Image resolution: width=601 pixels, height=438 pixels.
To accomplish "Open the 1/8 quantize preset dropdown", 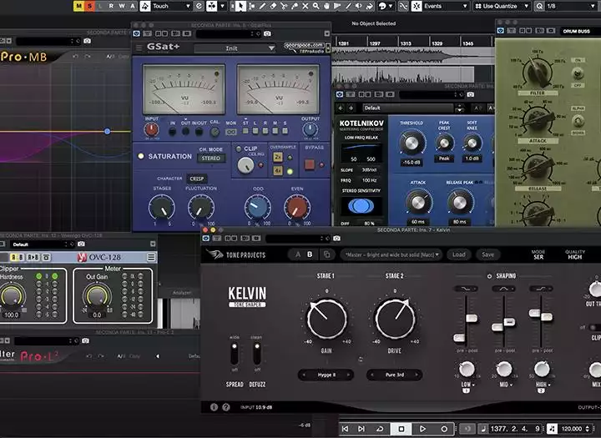I will (x=571, y=6).
